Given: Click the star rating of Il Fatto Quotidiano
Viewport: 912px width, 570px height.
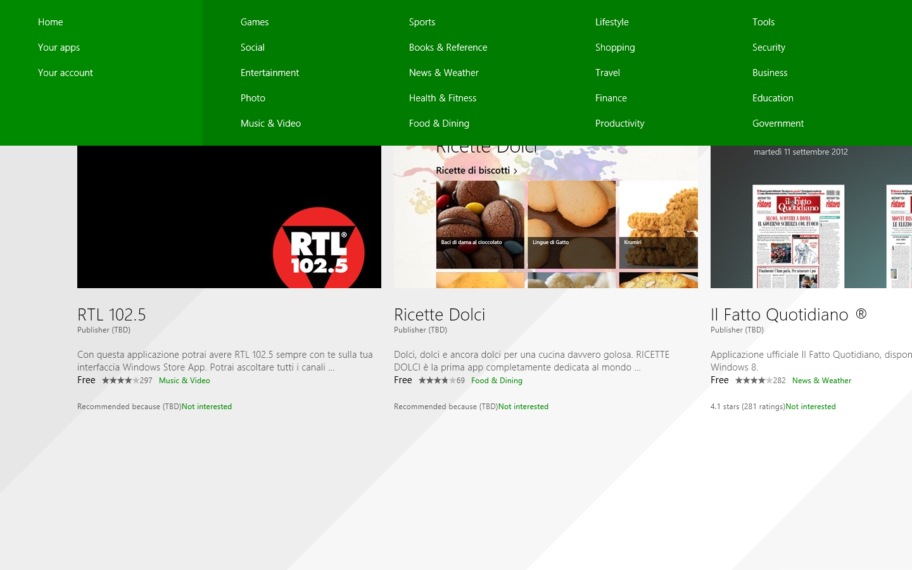Looking at the screenshot, I should [754, 381].
